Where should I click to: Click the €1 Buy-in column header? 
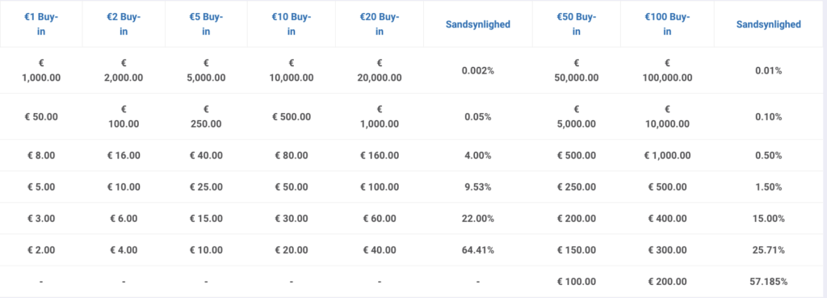41,23
